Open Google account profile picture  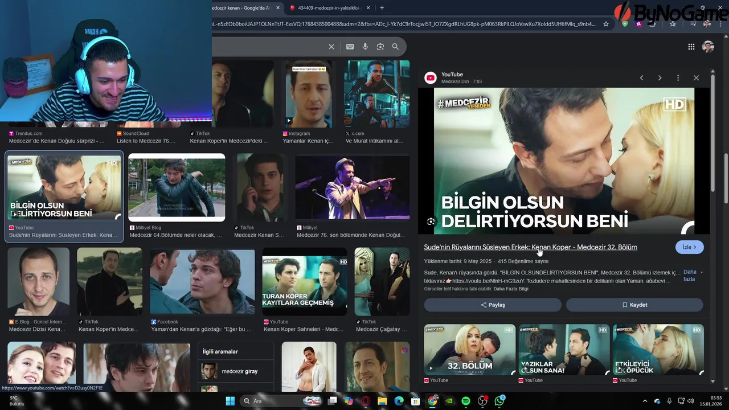tap(708, 47)
